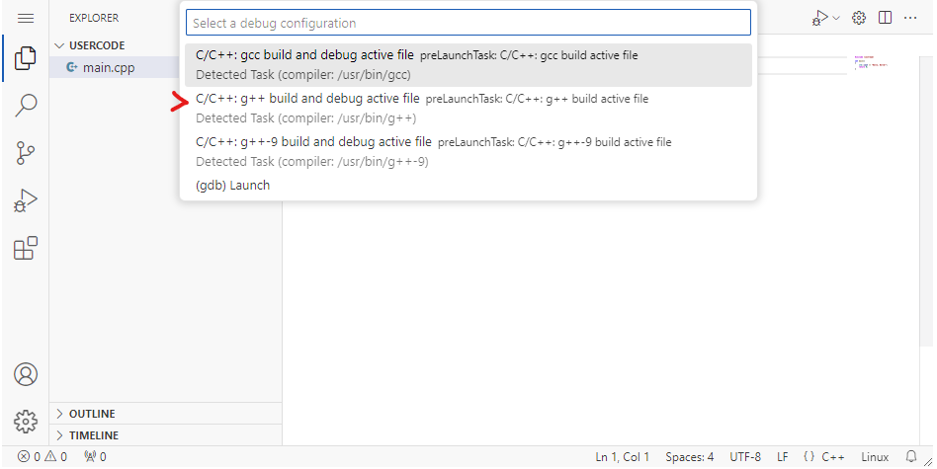Screen dimensions: 937x469
Task: Split the editor right
Action: [885, 18]
